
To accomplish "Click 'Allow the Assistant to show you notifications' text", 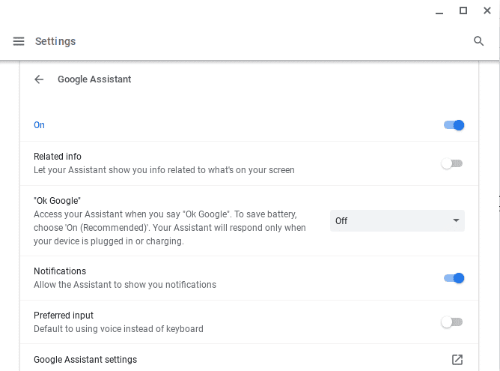I will (125, 285).
